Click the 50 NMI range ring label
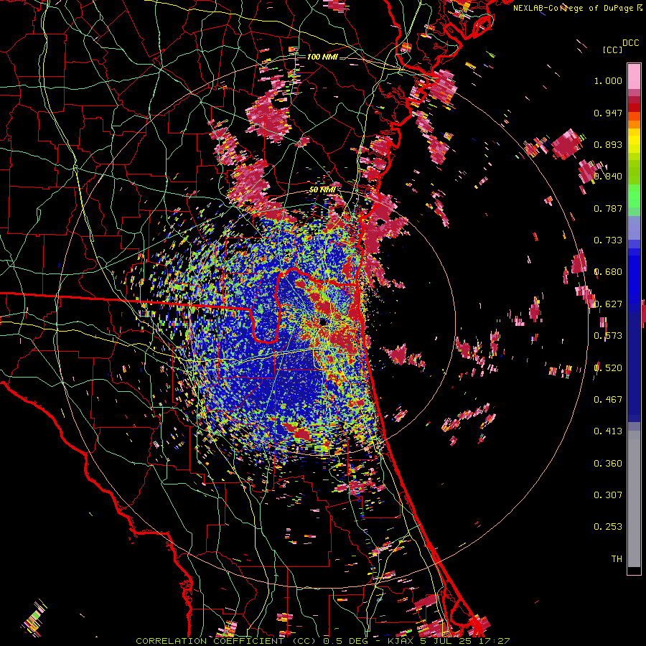 point(322,189)
